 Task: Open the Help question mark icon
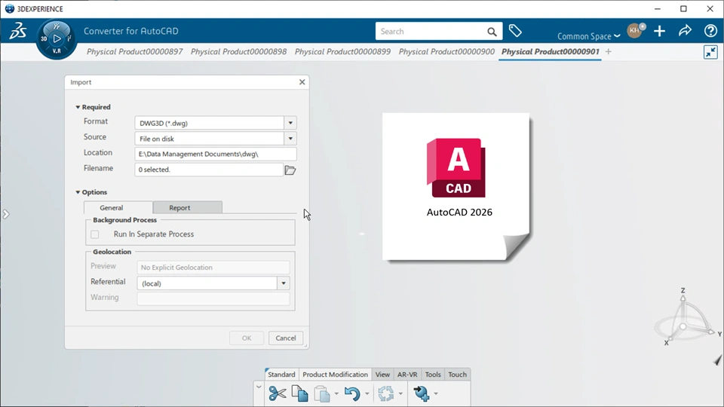pos(710,31)
